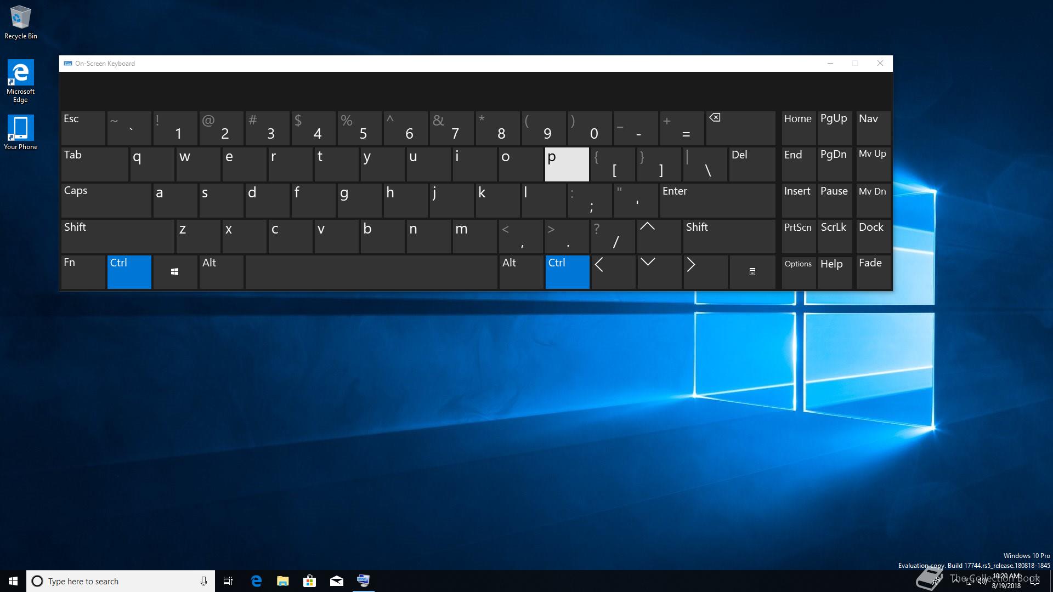Image resolution: width=1053 pixels, height=592 pixels.
Task: Open Microsoft Store from taskbar
Action: point(309,581)
